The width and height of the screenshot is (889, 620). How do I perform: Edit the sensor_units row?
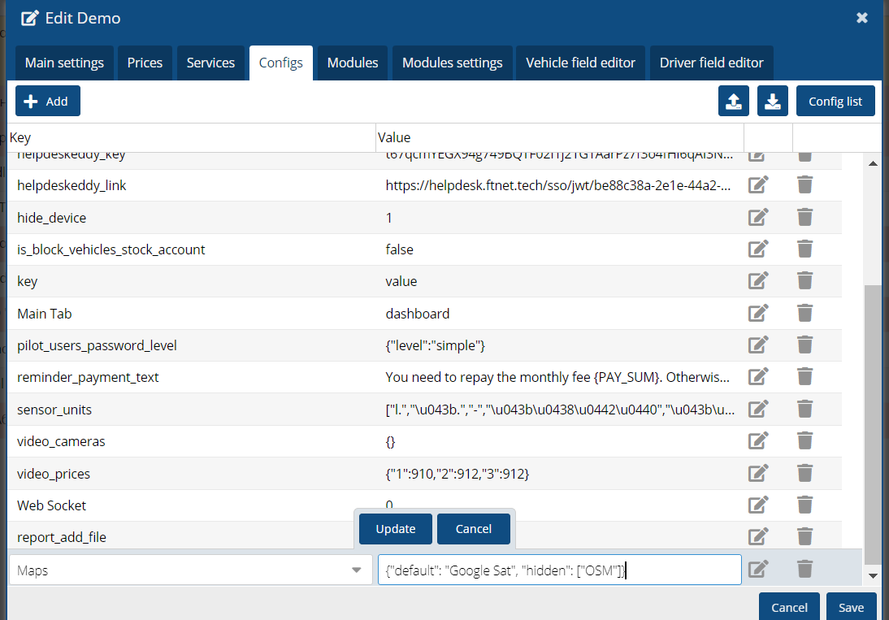pos(757,410)
